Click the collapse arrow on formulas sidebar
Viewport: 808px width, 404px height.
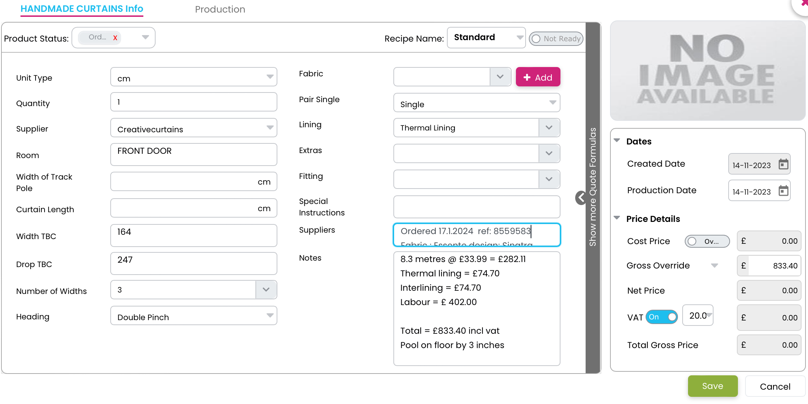tap(581, 198)
